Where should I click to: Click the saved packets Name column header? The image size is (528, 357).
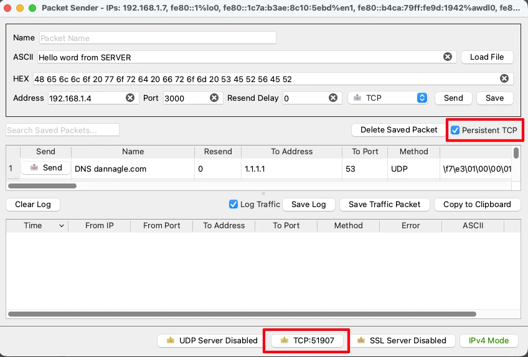[133, 151]
